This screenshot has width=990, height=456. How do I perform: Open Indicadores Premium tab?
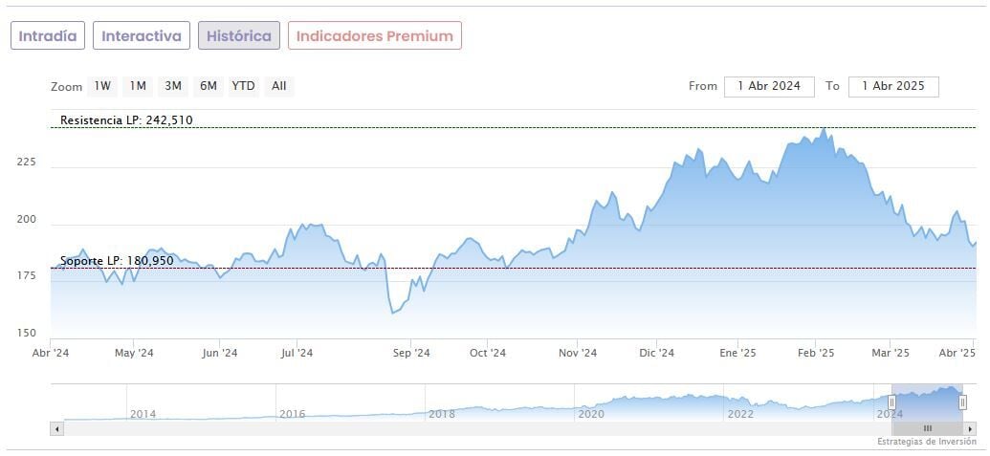click(x=375, y=35)
